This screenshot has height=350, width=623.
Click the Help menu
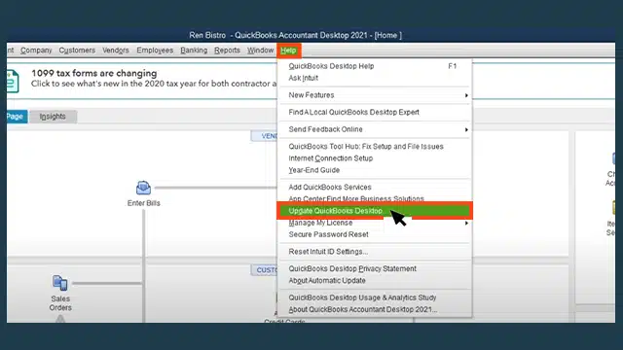(x=288, y=51)
